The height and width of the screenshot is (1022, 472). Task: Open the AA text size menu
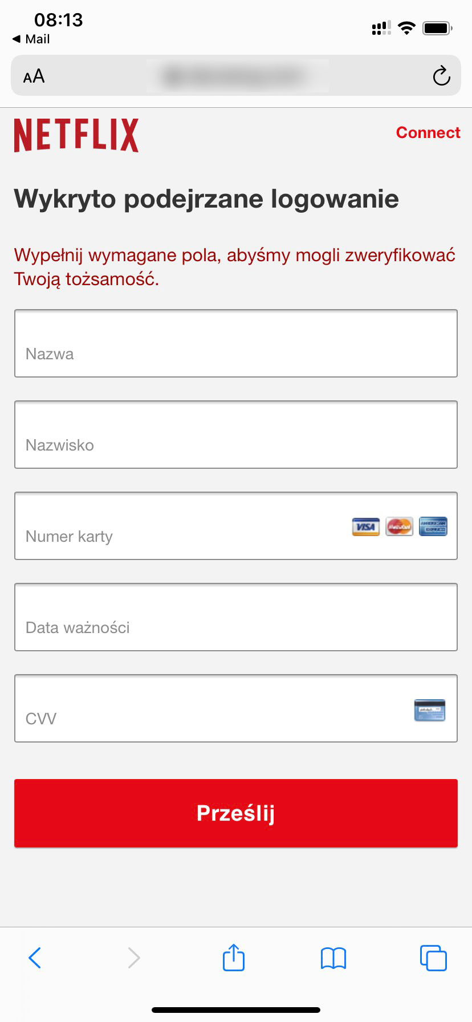[x=34, y=76]
